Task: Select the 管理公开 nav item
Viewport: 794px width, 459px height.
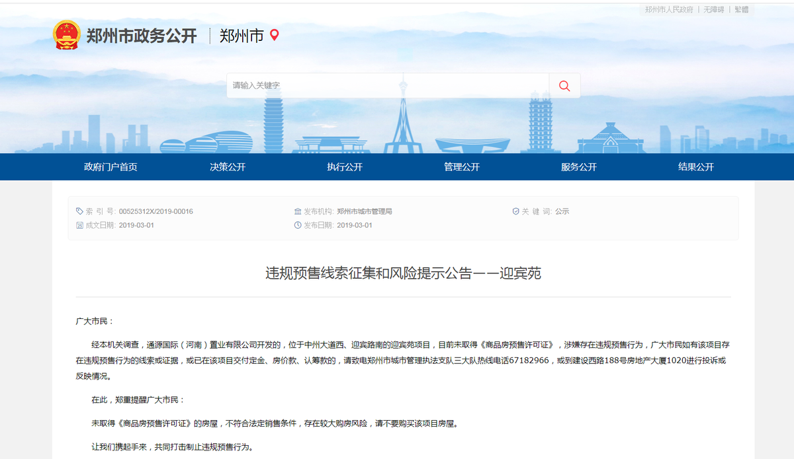Action: [x=462, y=167]
